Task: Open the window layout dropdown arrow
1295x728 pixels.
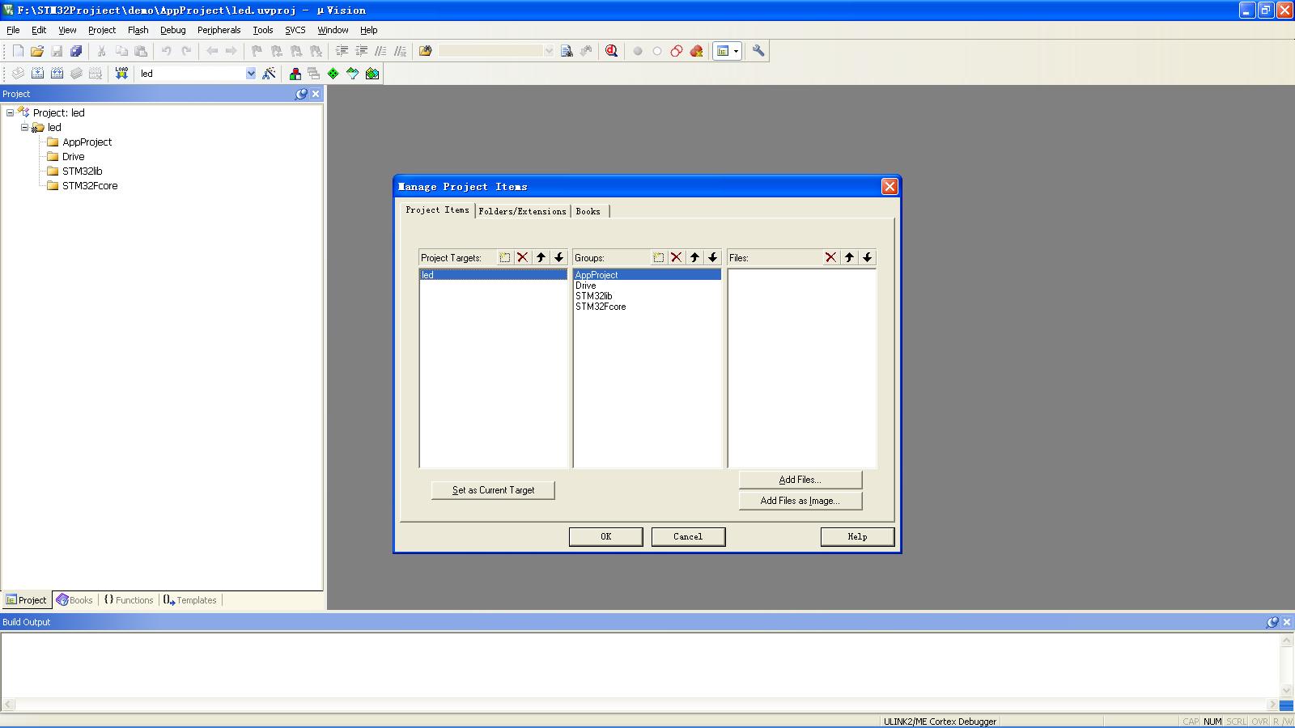Action: pyautogui.click(x=736, y=51)
